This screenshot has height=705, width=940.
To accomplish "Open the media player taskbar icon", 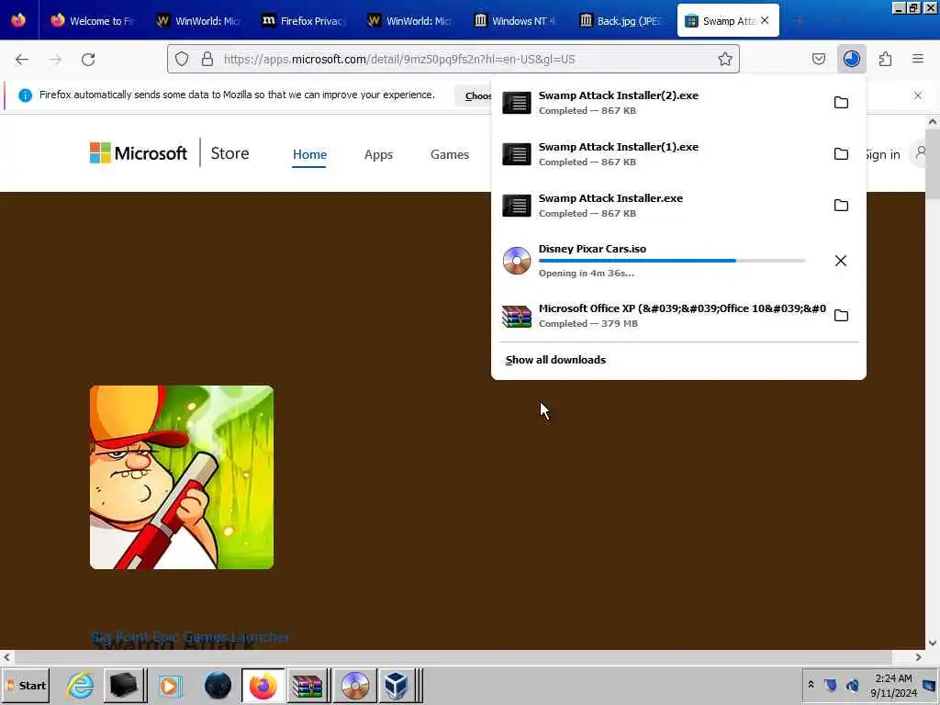I will tap(170, 685).
